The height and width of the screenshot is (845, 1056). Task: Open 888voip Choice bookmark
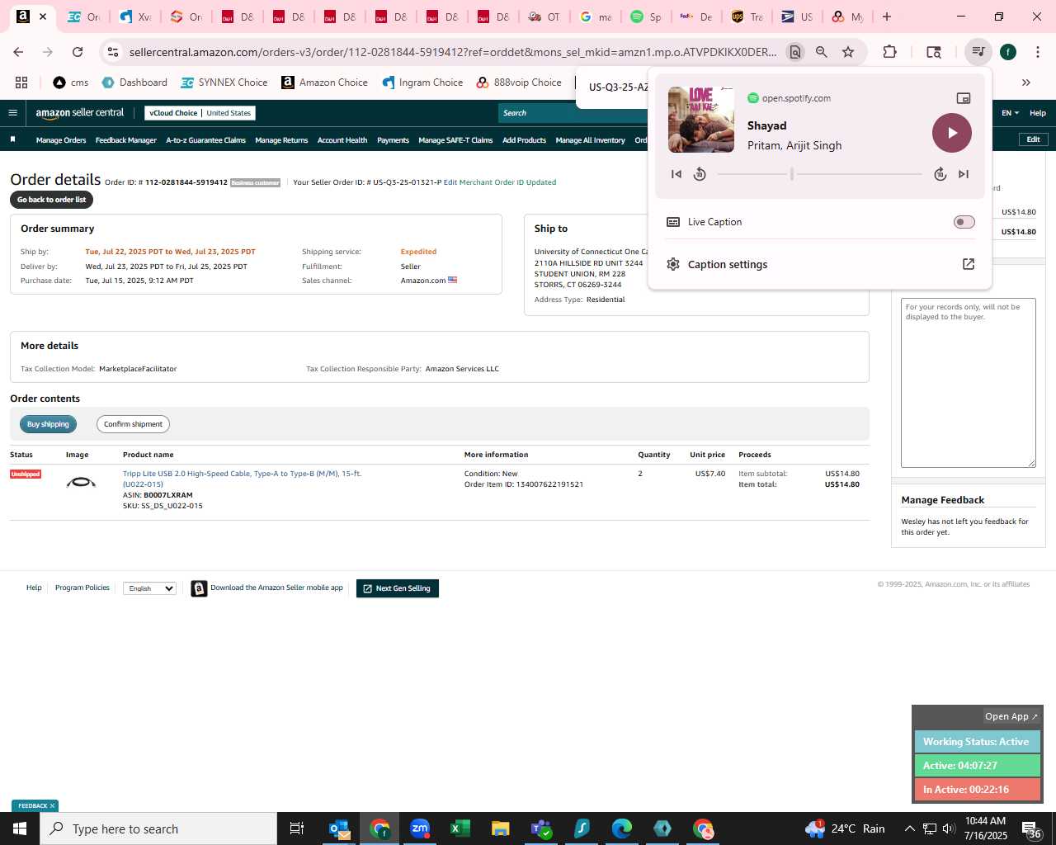(519, 83)
